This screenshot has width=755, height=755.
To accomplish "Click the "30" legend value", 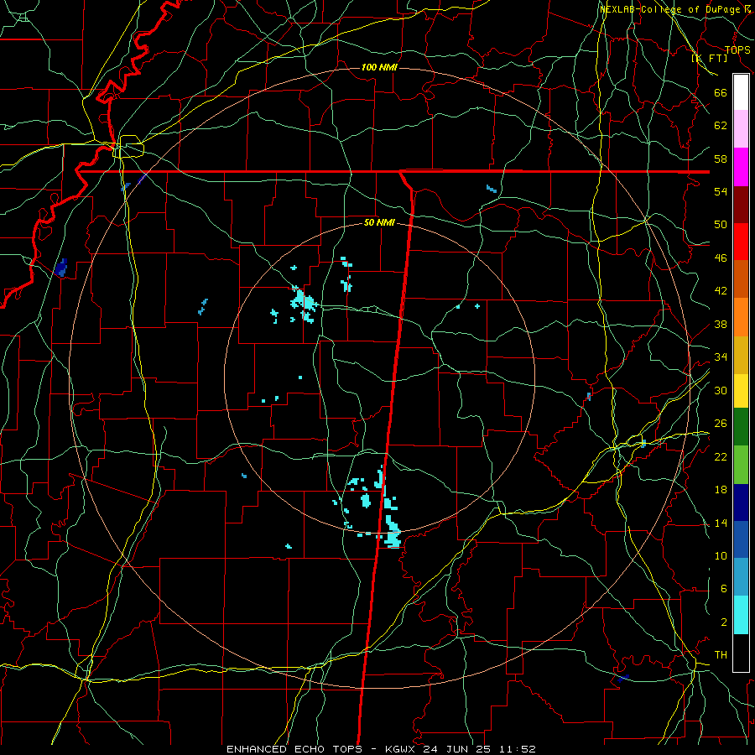I will tap(721, 390).
